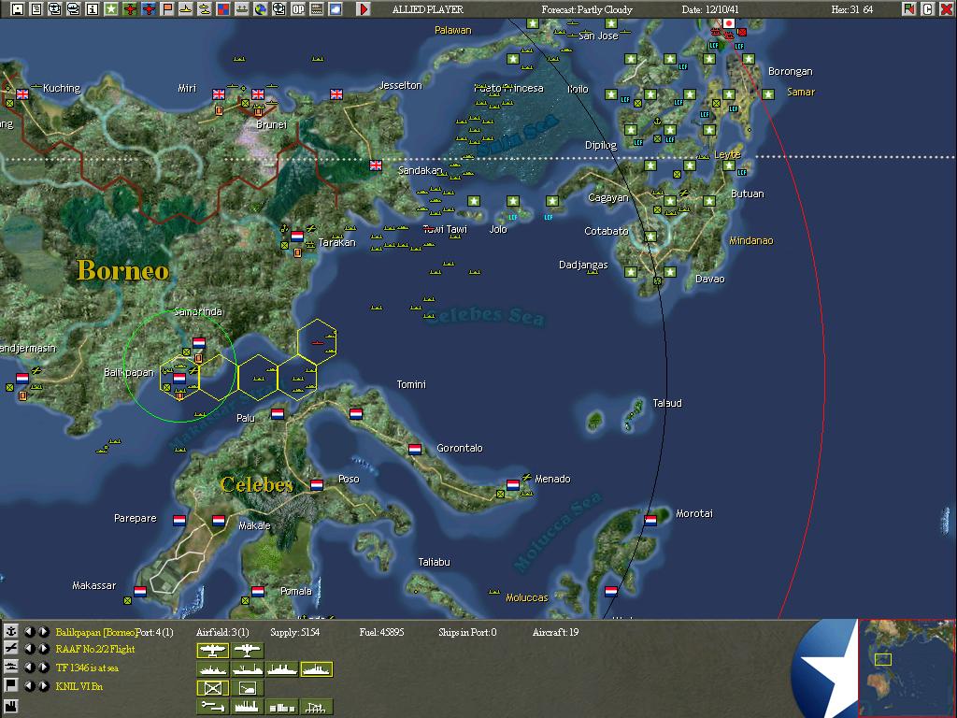Click the aircraft icon beside RAAF No 2/2 Flight
Screen dimensions: 957x718
[x=11, y=649]
